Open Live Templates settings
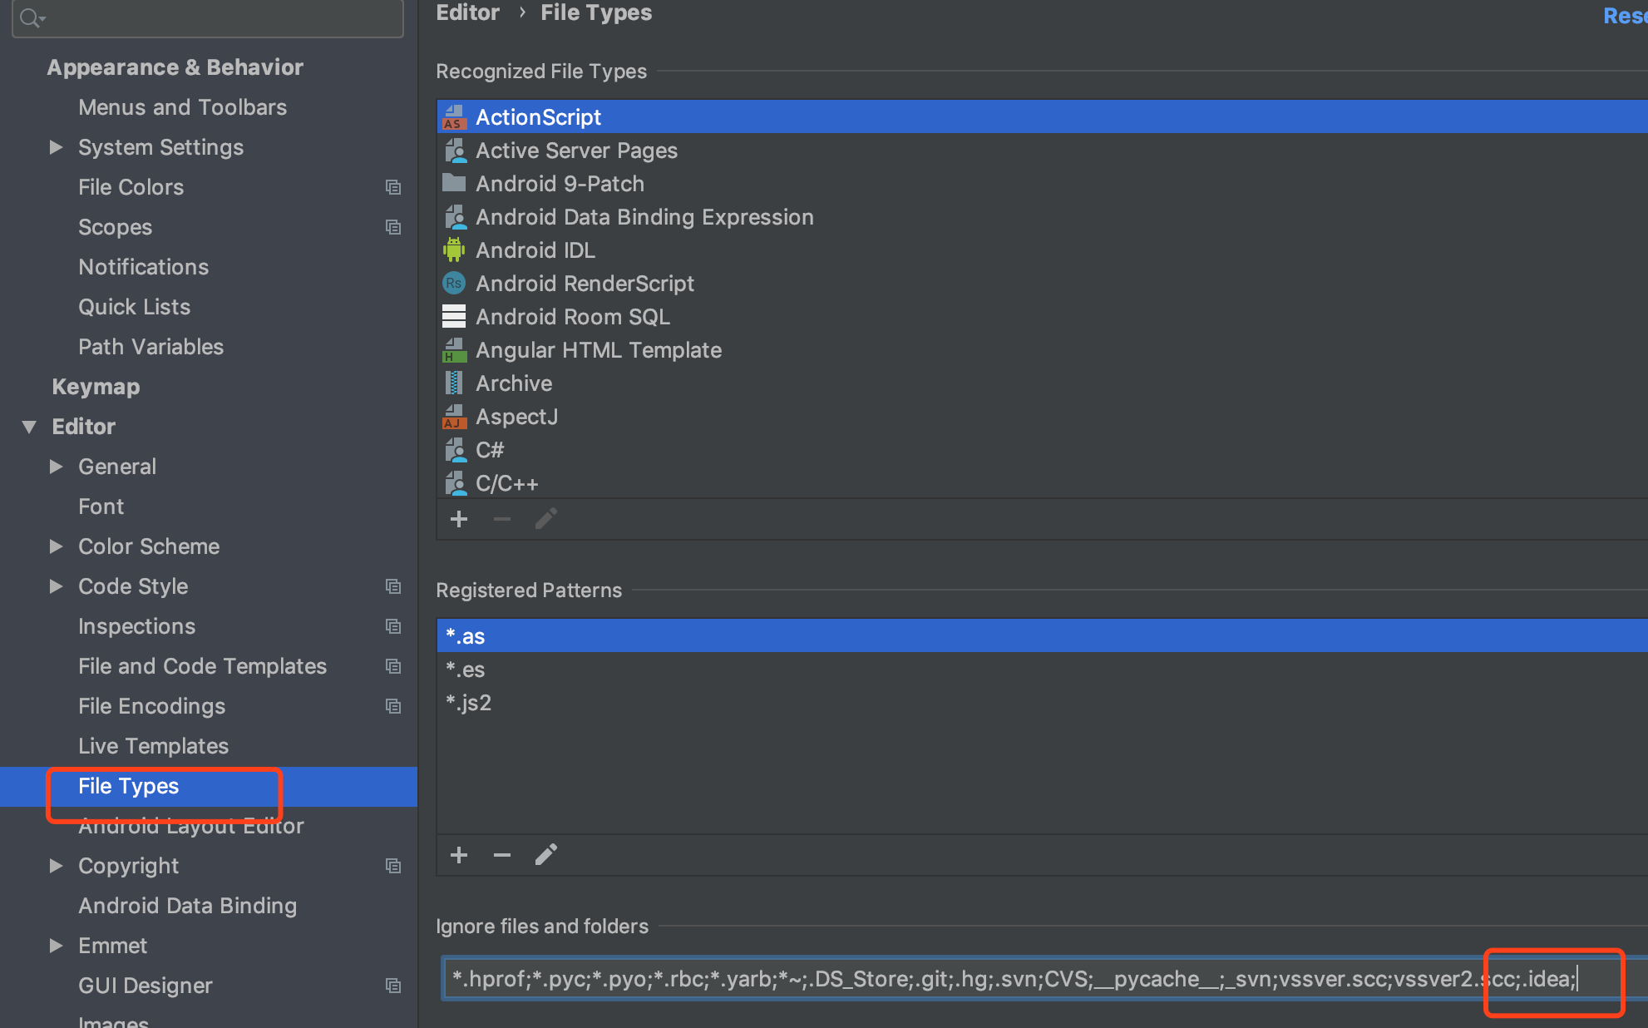Screen dimensions: 1648x1028 (x=153, y=746)
